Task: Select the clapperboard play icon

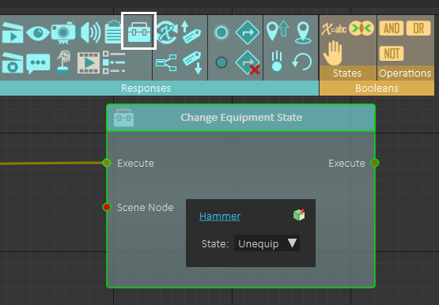Action: (13, 33)
